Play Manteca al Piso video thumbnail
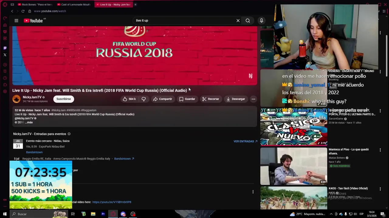The image size is (389, 218). [x=294, y=166]
